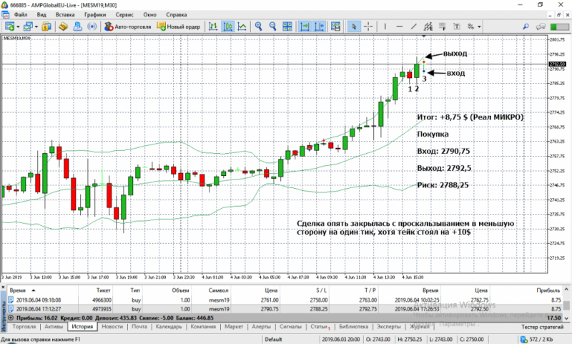Select the История tab
572x344 pixels.
[82, 327]
